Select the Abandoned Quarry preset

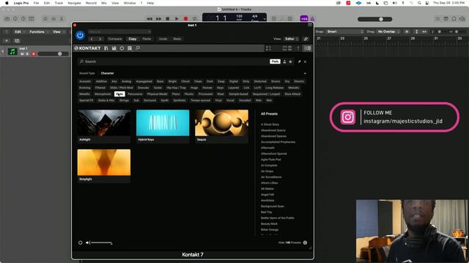pyautogui.click(x=273, y=130)
